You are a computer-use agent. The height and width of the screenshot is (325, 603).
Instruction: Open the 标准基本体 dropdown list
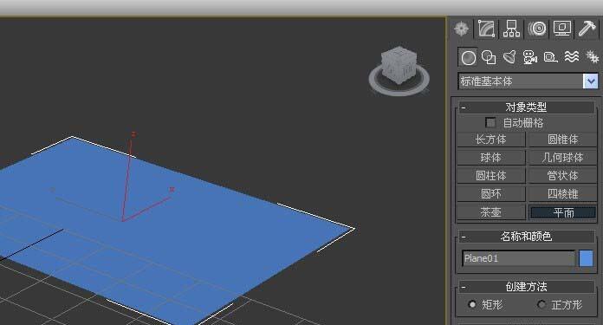590,81
